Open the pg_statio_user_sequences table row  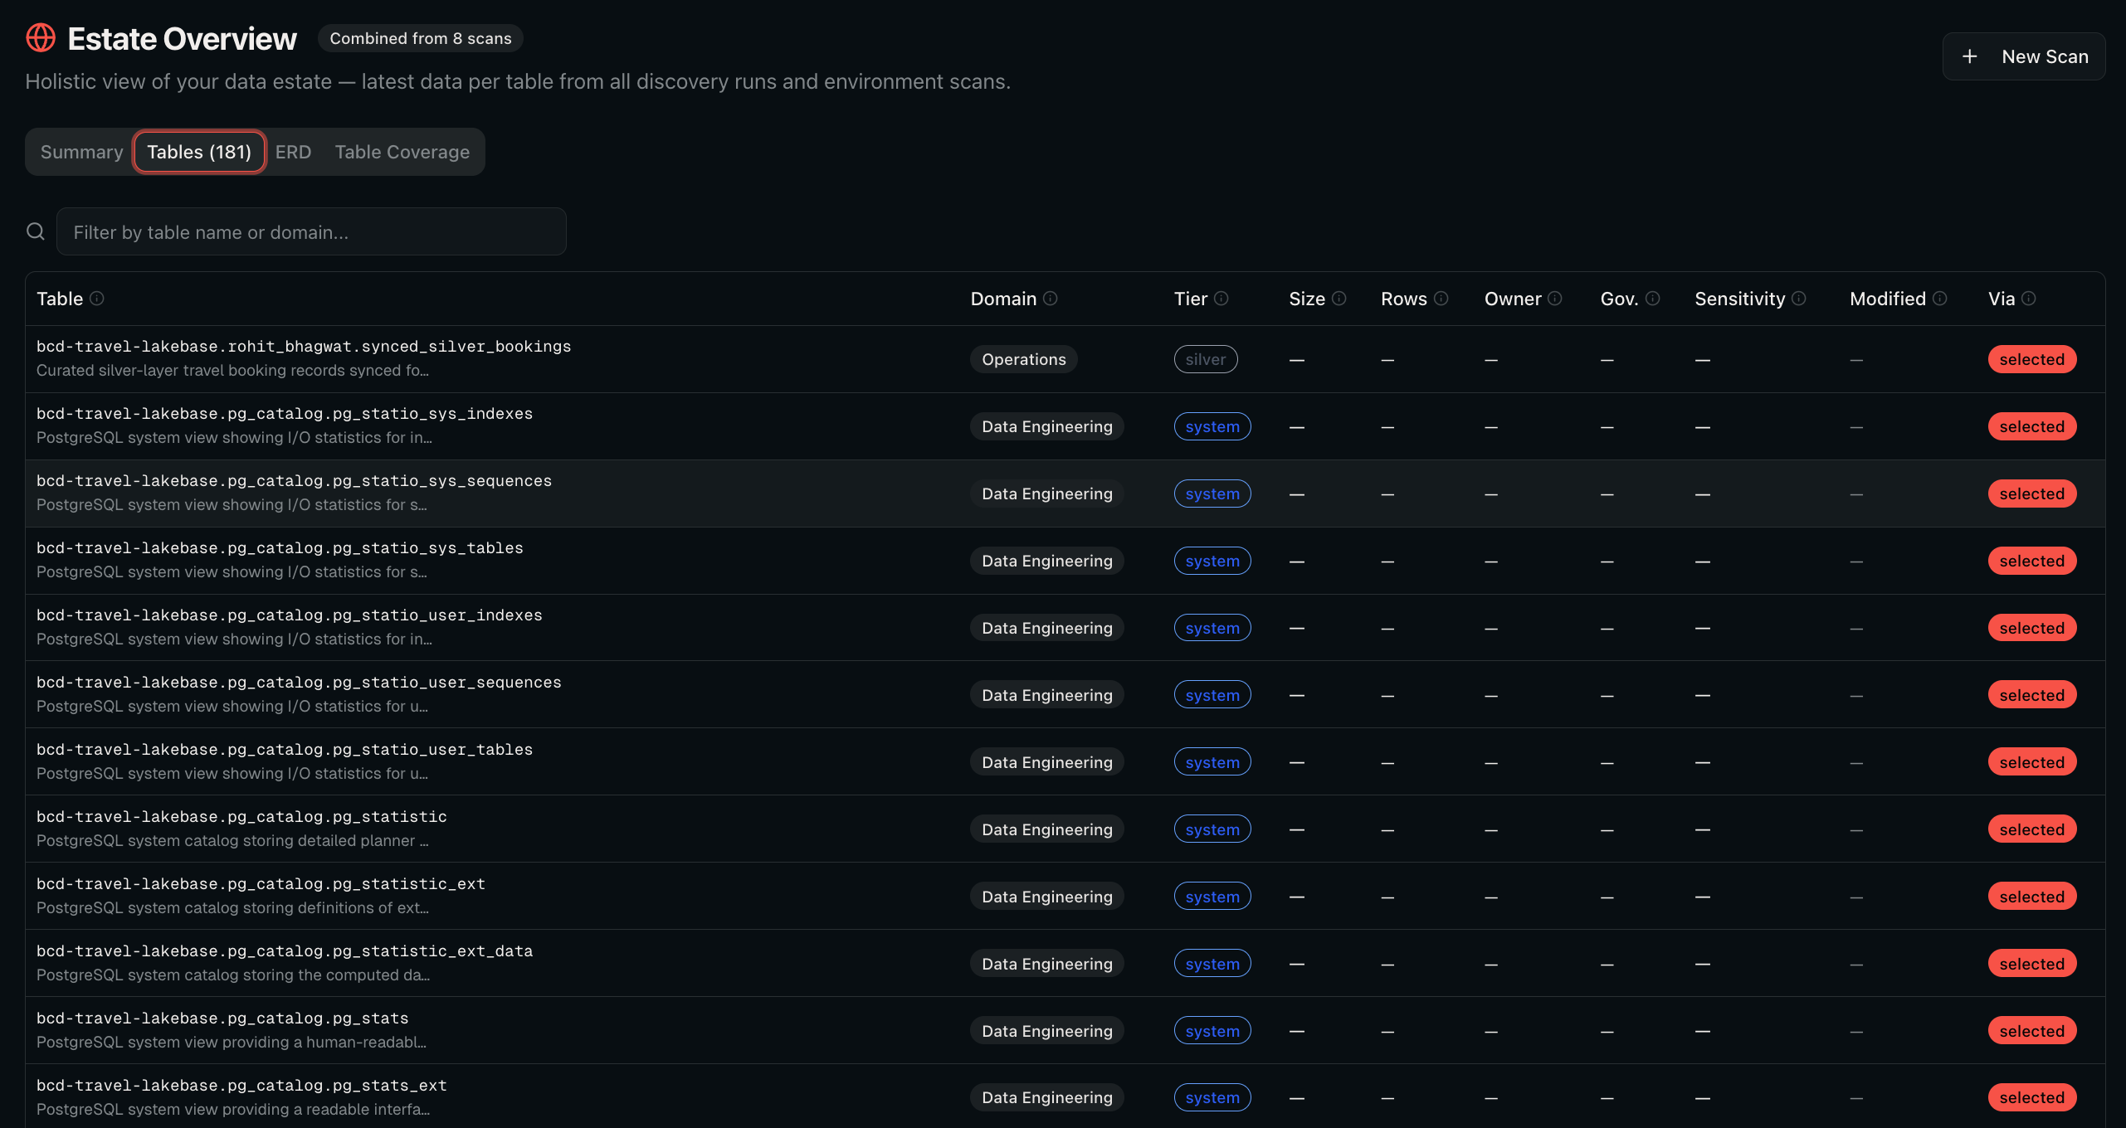point(1065,695)
